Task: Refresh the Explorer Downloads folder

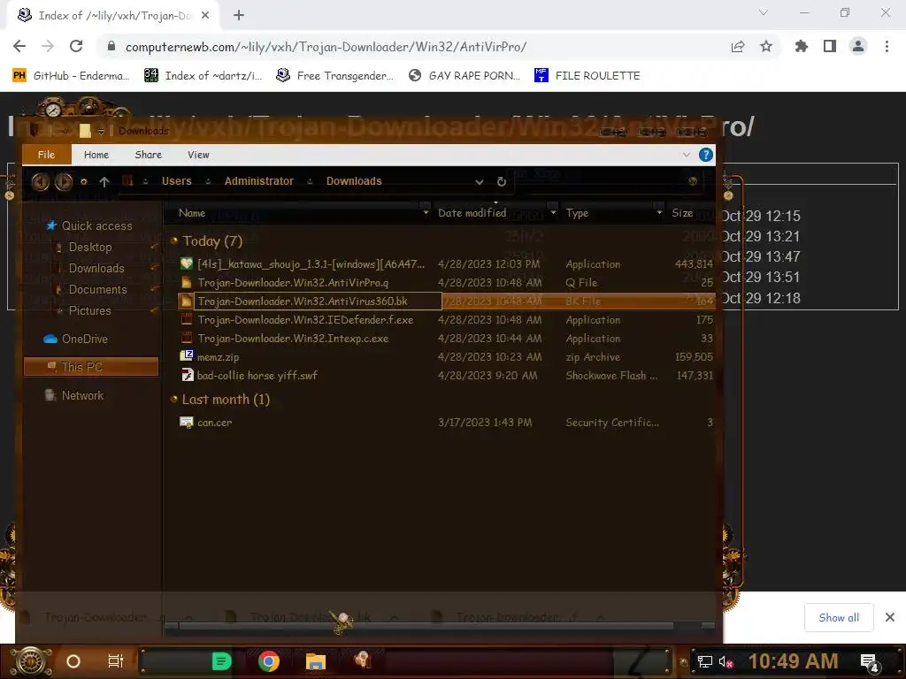Action: pyautogui.click(x=502, y=182)
